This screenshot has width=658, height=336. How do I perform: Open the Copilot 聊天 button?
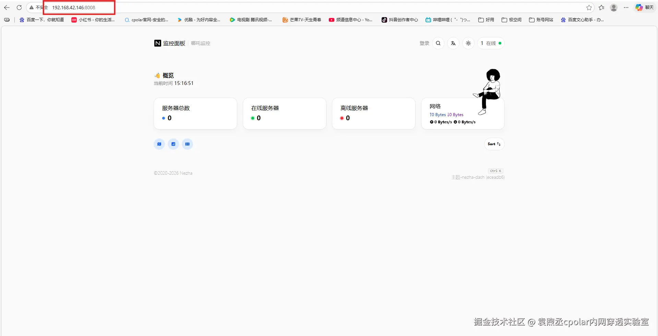point(644,8)
